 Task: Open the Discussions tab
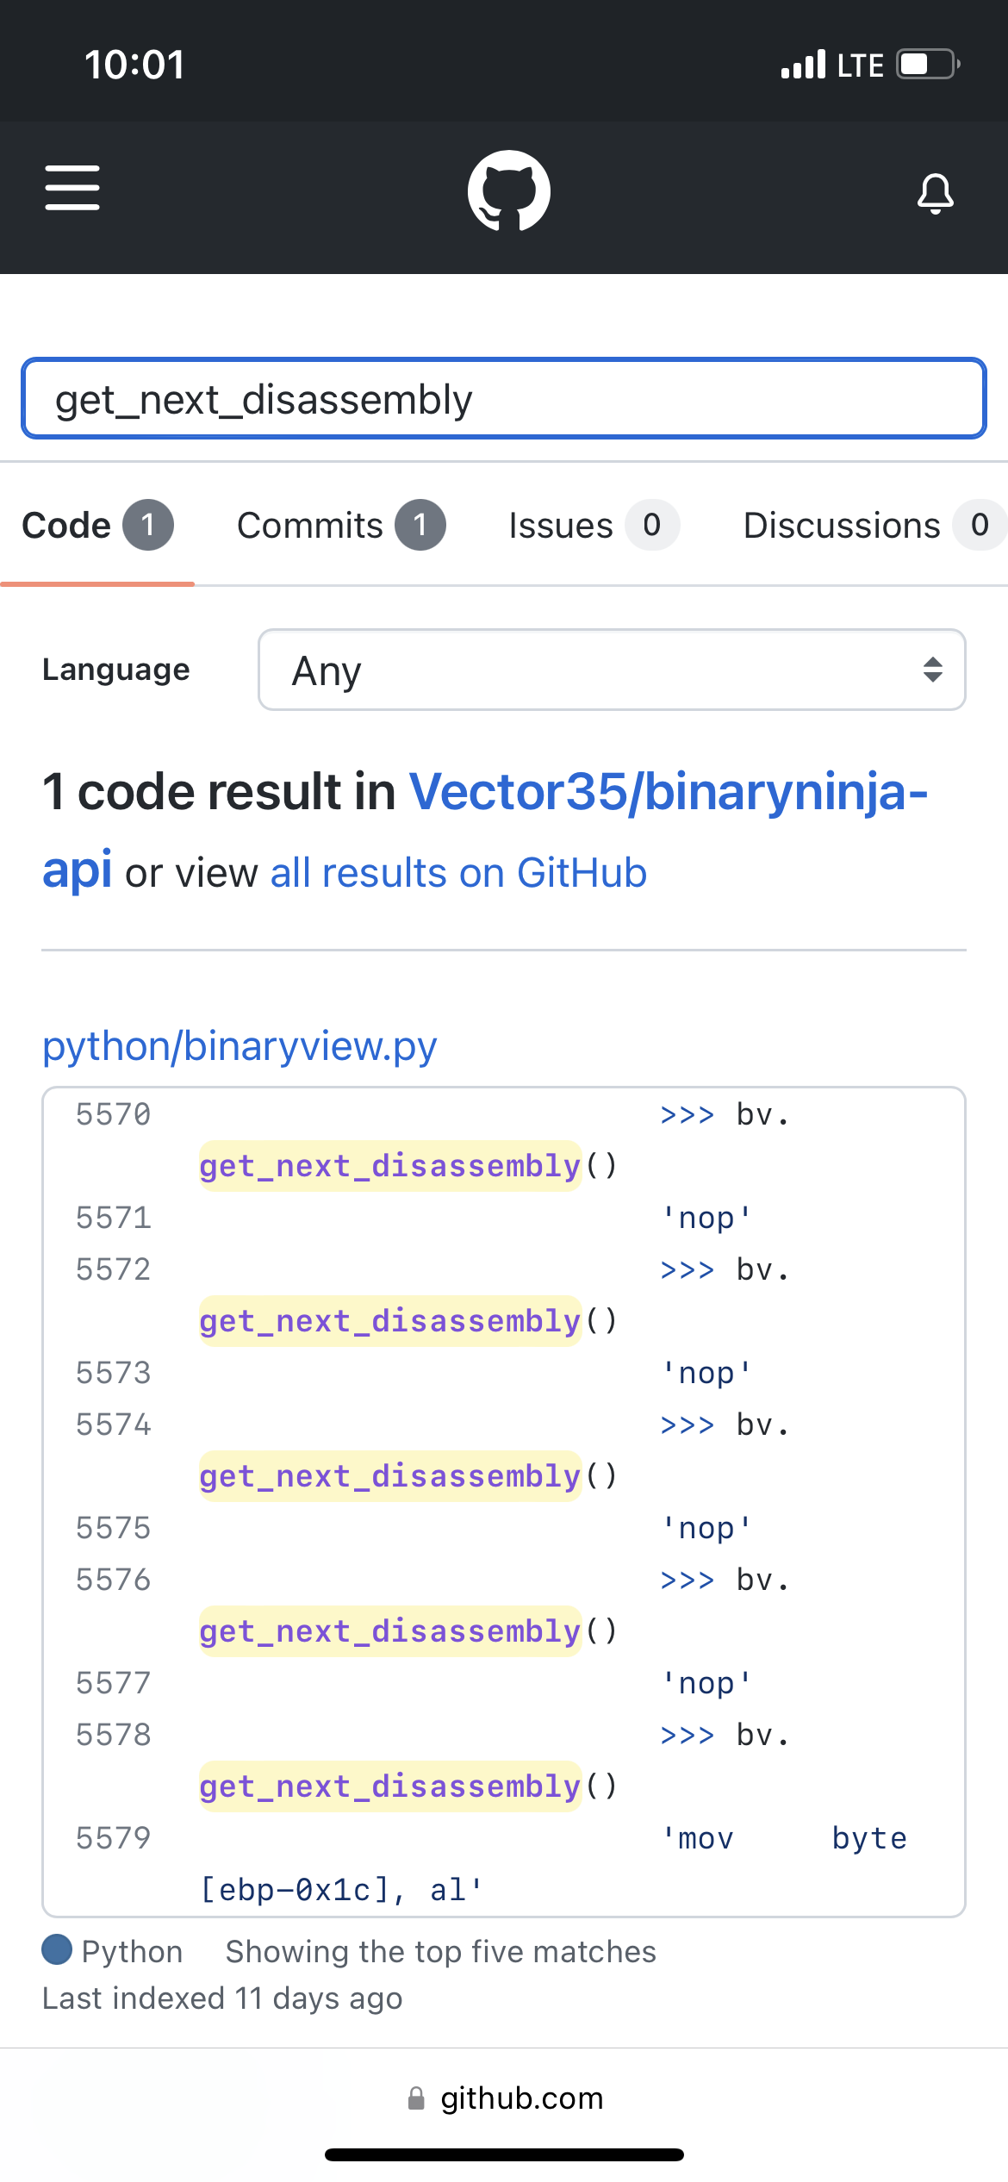[x=870, y=526]
